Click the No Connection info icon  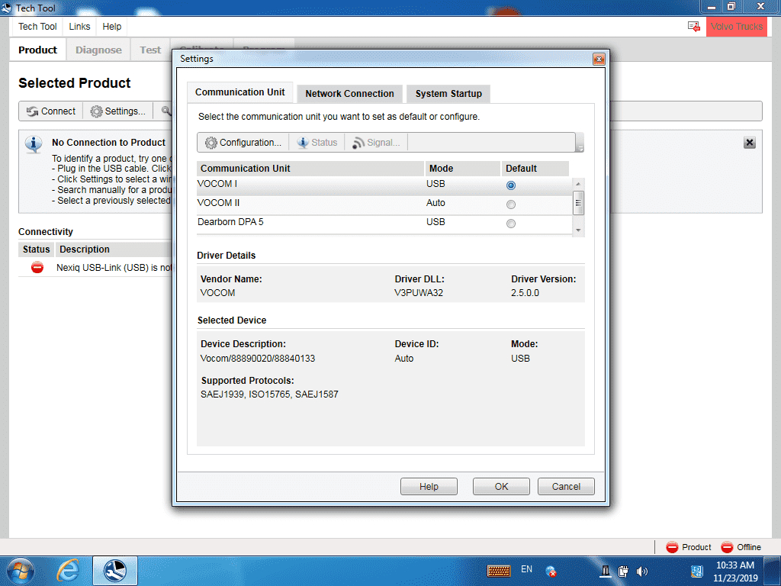pyautogui.click(x=34, y=144)
